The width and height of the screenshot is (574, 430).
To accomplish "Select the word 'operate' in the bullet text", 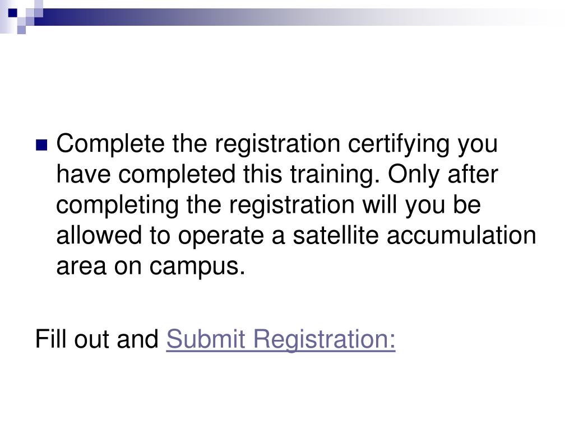I will point(221,236).
